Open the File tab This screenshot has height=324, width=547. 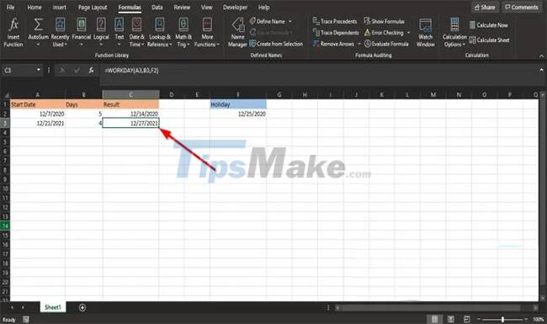[x=10, y=7]
